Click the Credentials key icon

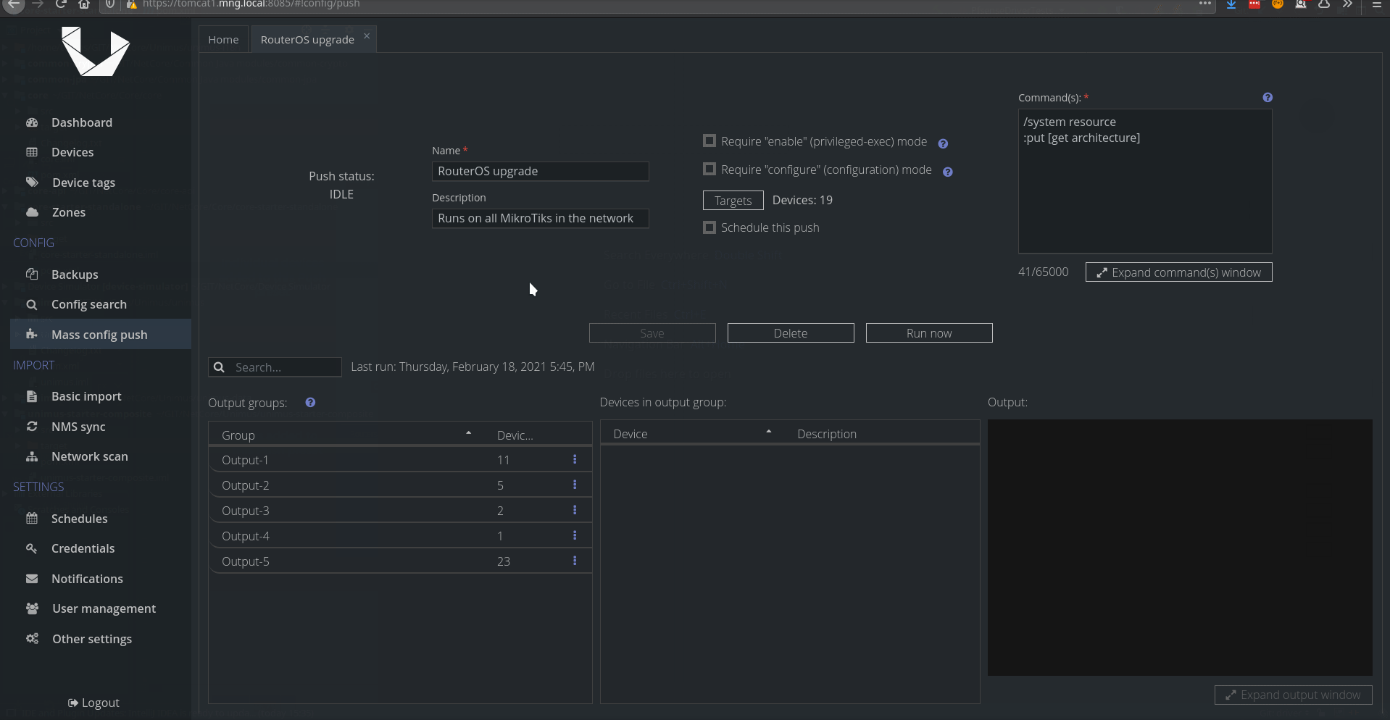tap(32, 548)
